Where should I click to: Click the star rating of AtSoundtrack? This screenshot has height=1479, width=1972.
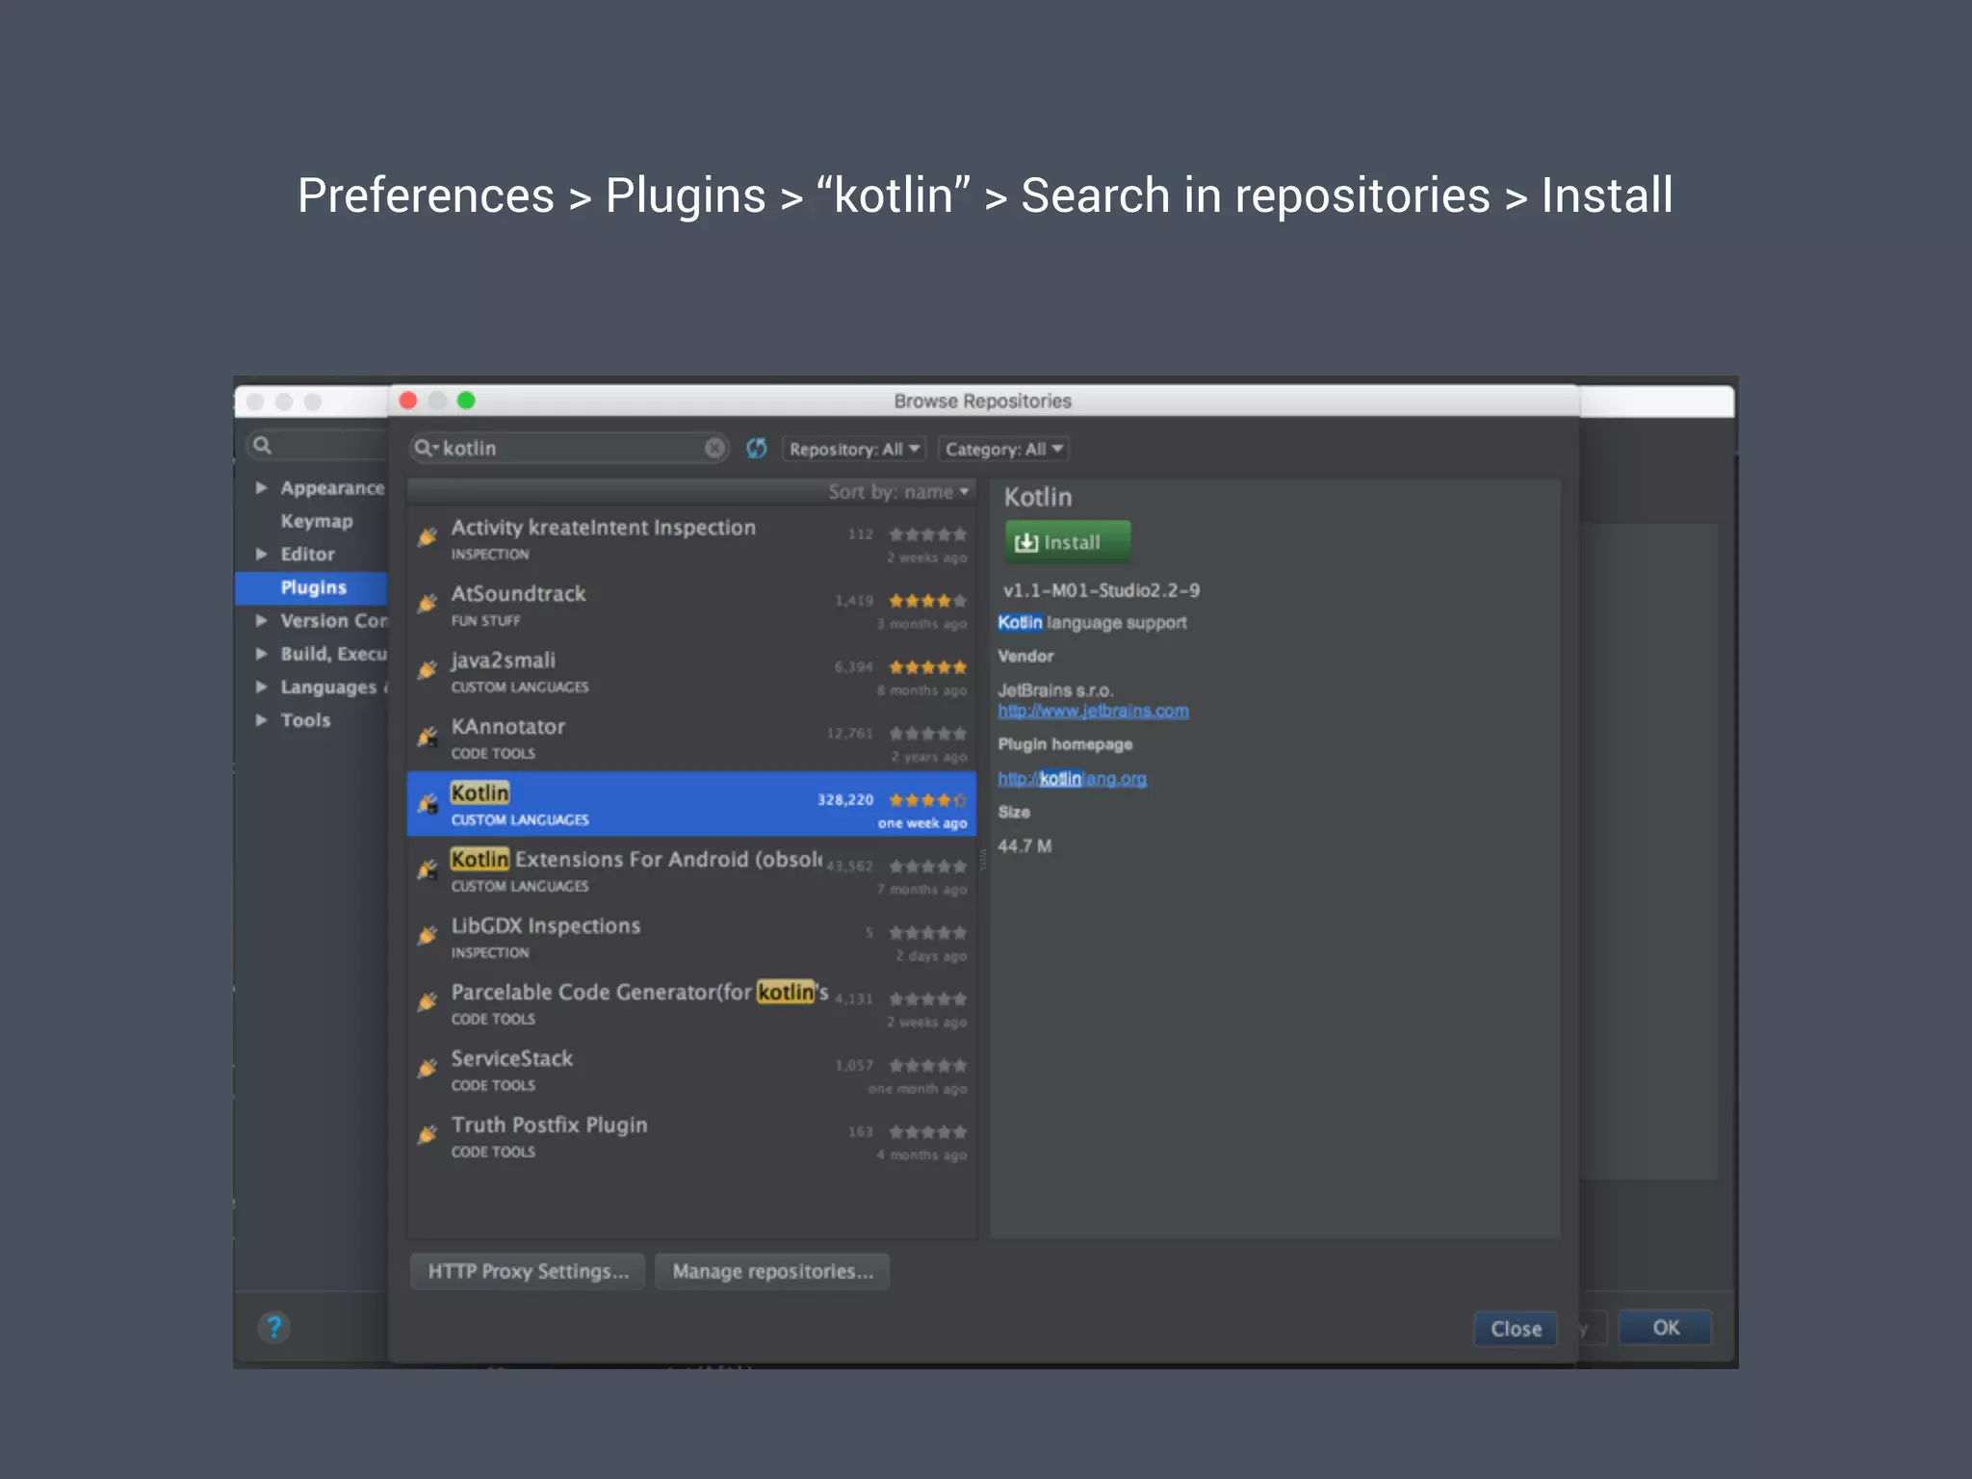click(927, 601)
